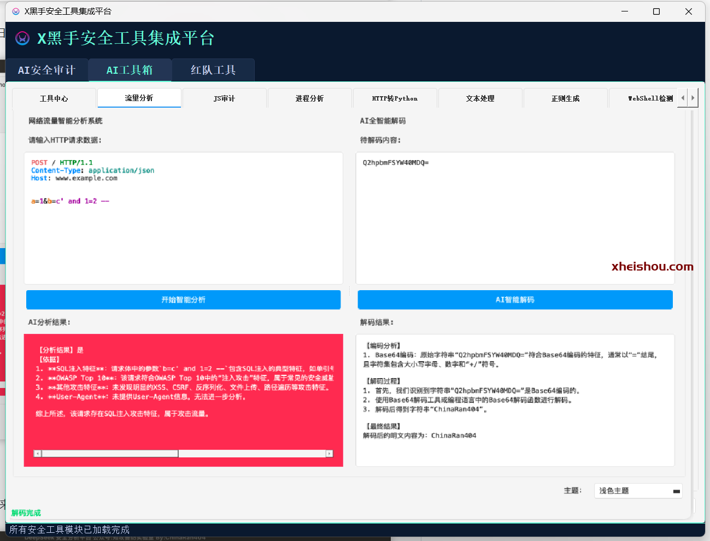This screenshot has height=541, width=710.
Task: Open the WebShell检测 sub-tab
Action: coord(643,98)
